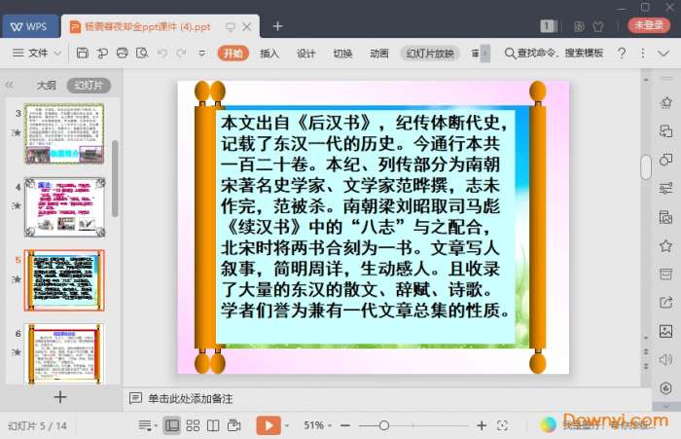The height and width of the screenshot is (439, 681).
Task: Fit slide to window icon
Action: point(503,425)
